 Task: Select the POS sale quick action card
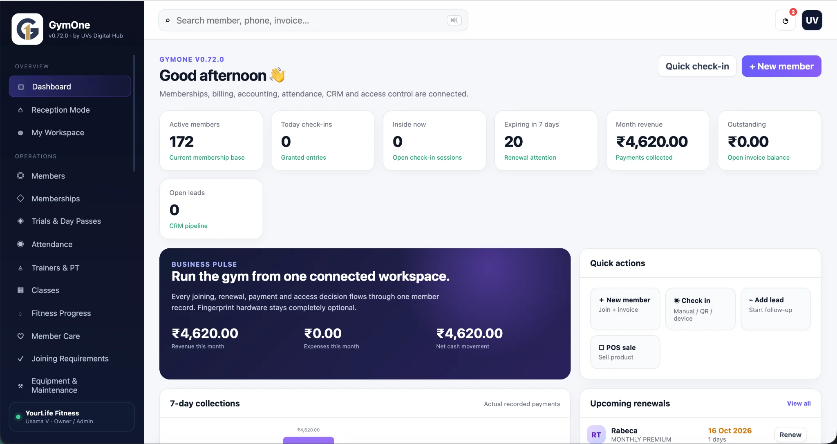(x=625, y=352)
